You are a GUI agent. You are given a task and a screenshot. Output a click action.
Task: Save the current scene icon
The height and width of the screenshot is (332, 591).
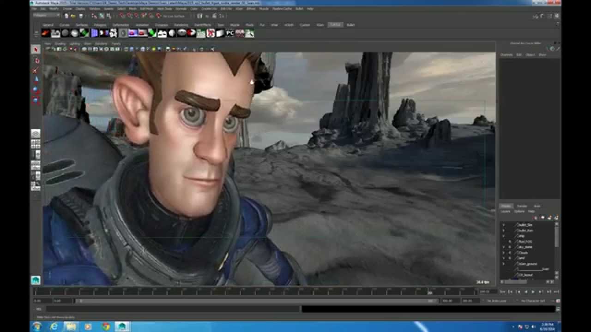pyautogui.click(x=81, y=16)
